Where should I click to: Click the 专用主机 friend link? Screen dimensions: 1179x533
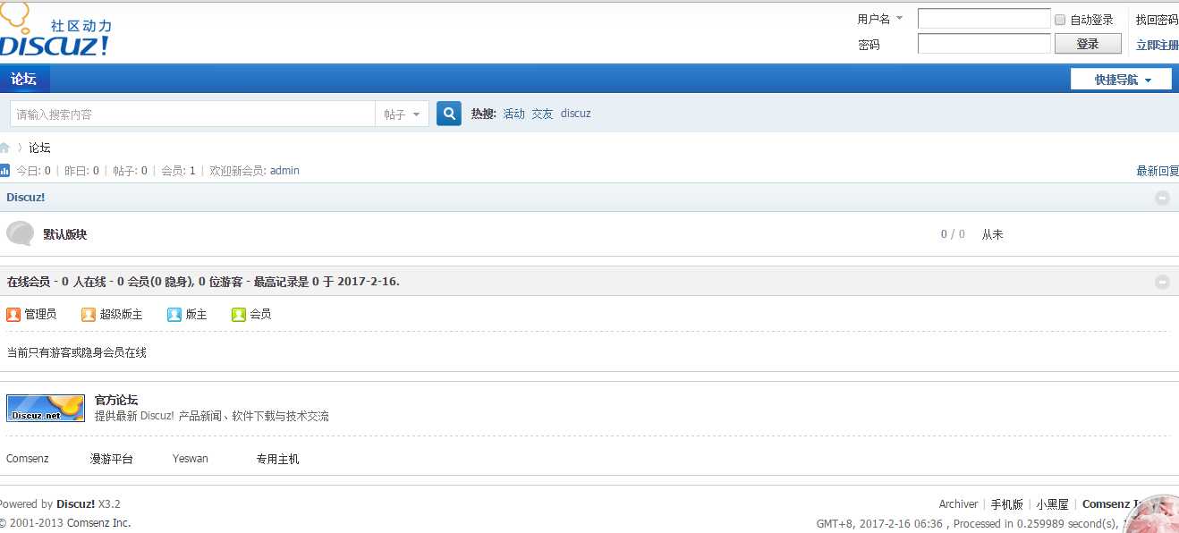(278, 459)
